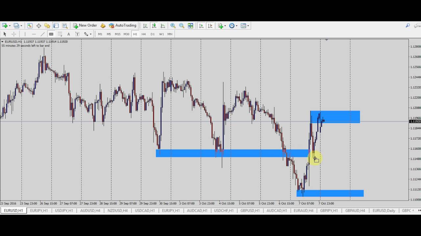
Task: Click the Periods clock icon
Action: click(x=232, y=26)
